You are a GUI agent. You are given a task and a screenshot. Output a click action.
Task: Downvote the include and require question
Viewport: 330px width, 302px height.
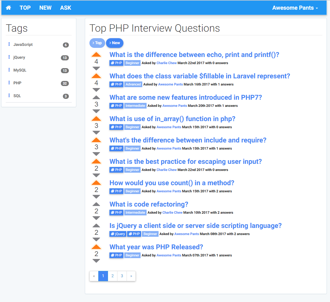(x=96, y=154)
